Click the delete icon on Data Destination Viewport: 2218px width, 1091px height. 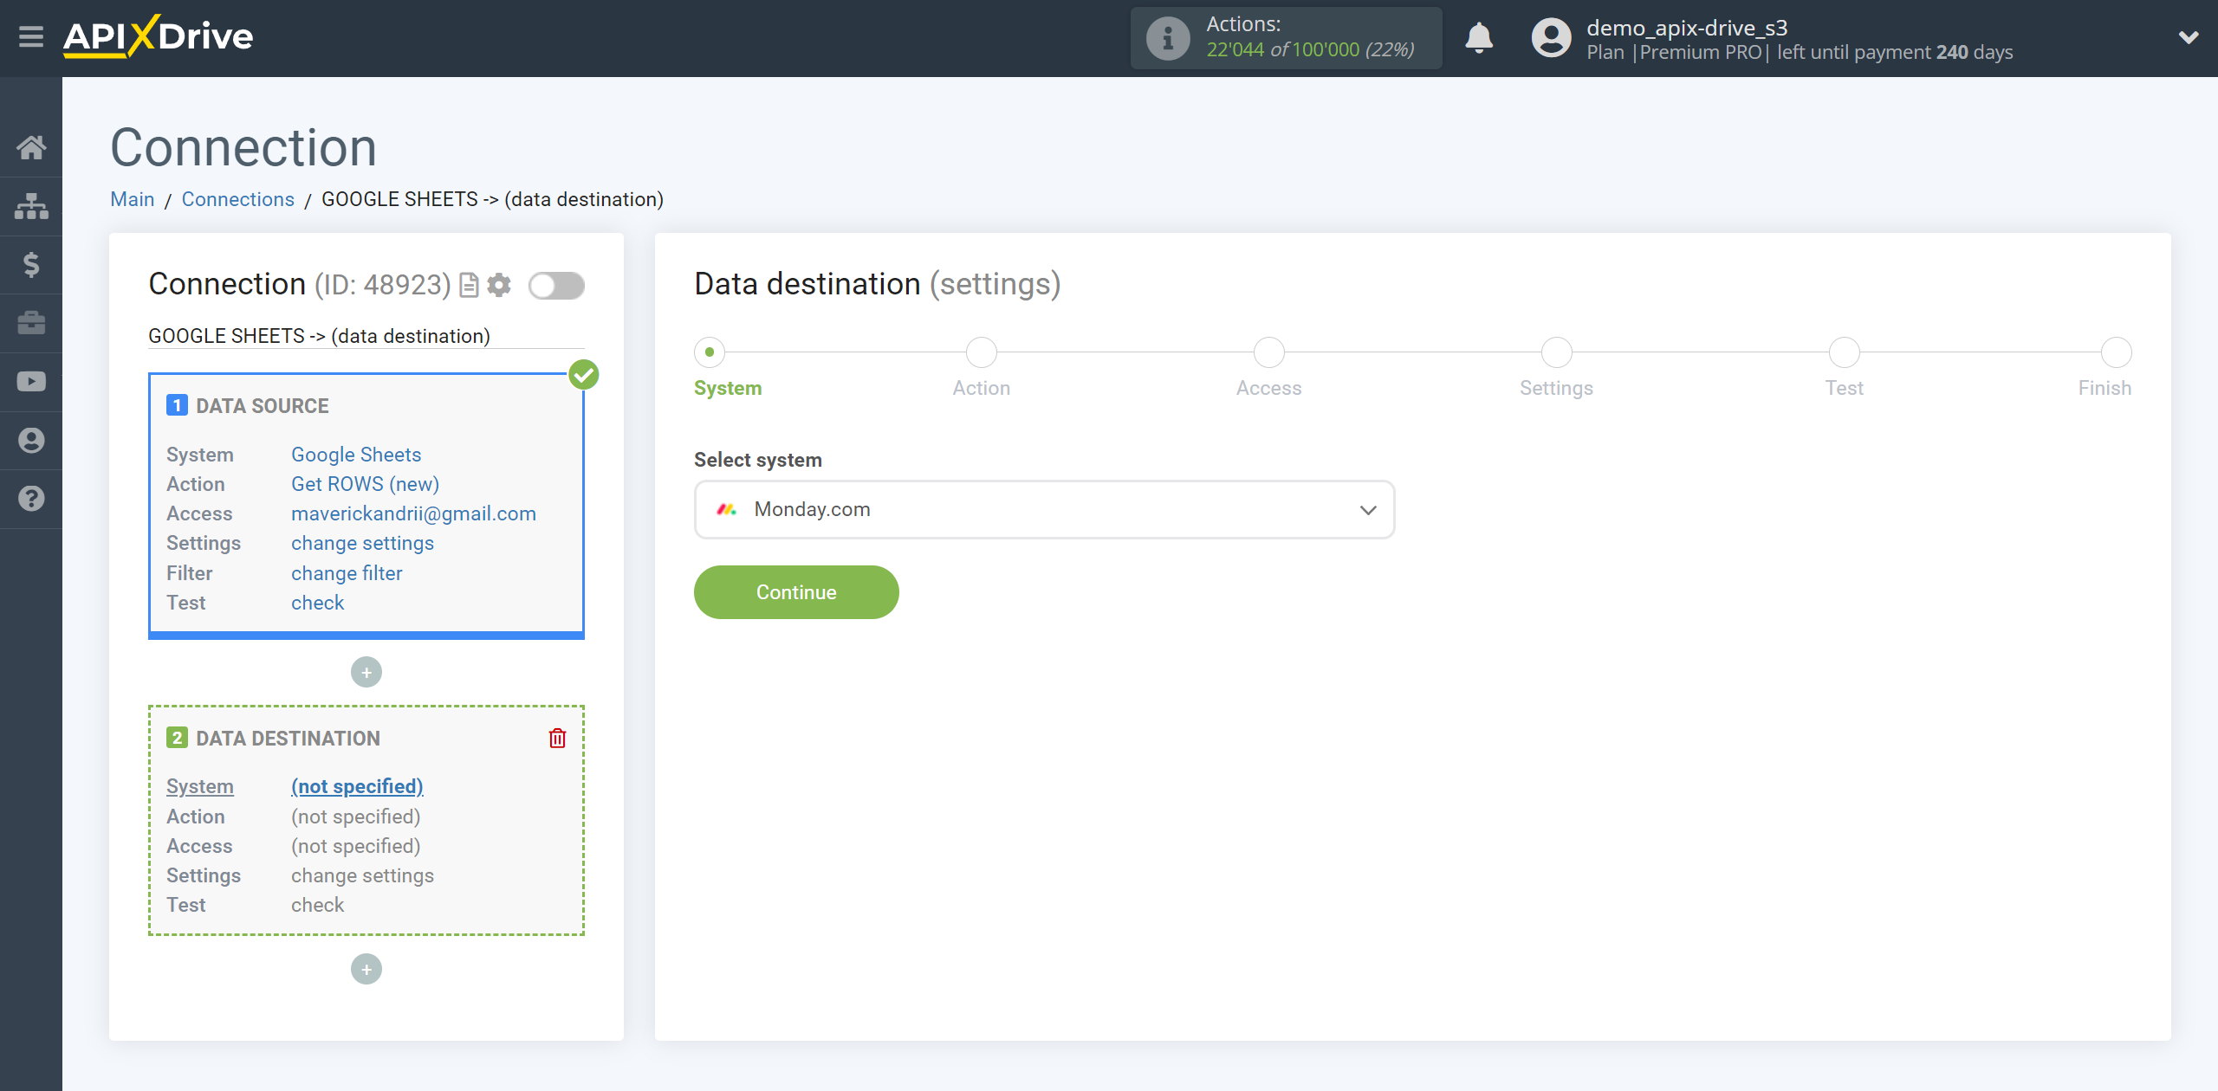click(x=561, y=738)
